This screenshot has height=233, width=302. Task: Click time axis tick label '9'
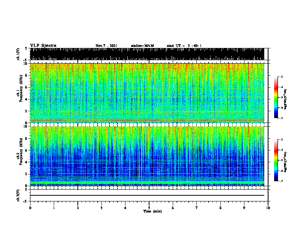(x=244, y=208)
